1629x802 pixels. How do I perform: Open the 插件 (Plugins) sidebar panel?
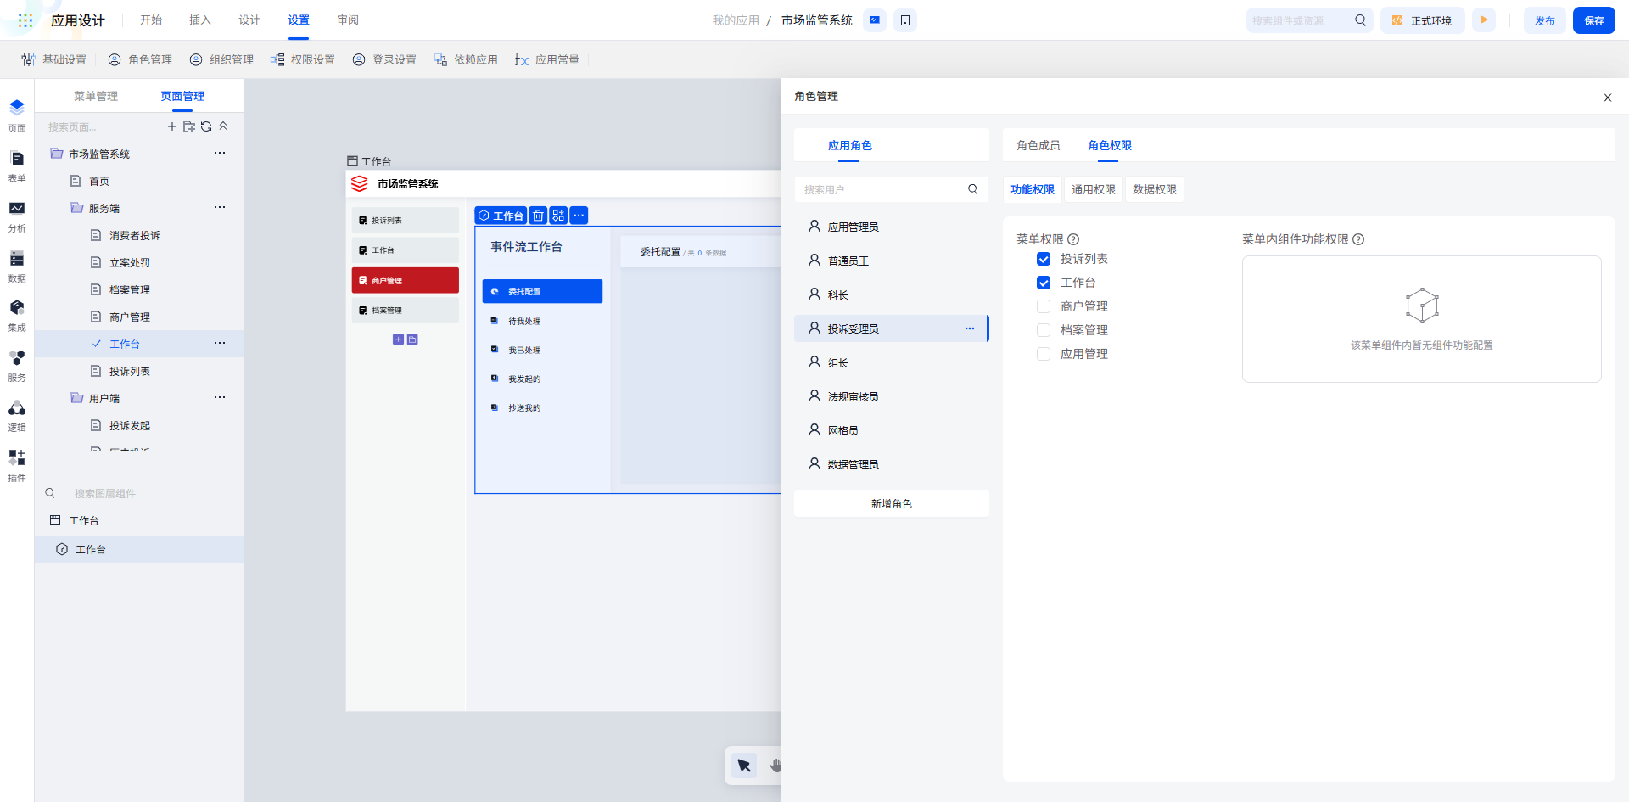pos(17,465)
